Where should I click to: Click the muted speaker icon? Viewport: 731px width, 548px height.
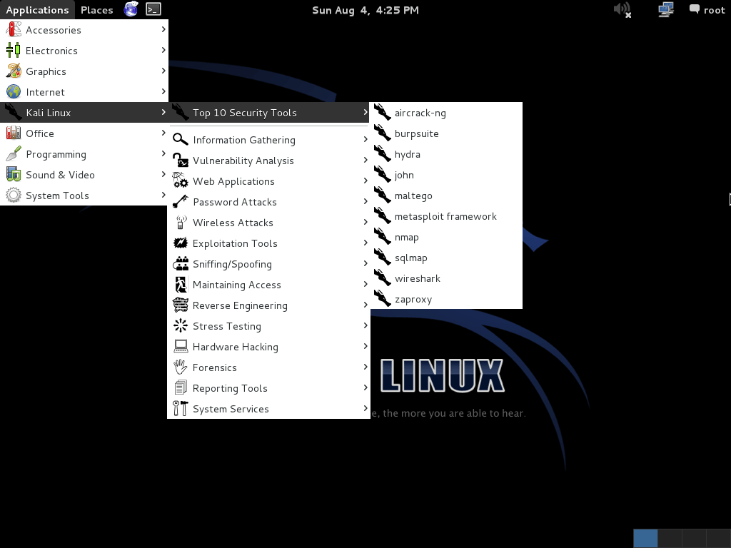tap(620, 9)
